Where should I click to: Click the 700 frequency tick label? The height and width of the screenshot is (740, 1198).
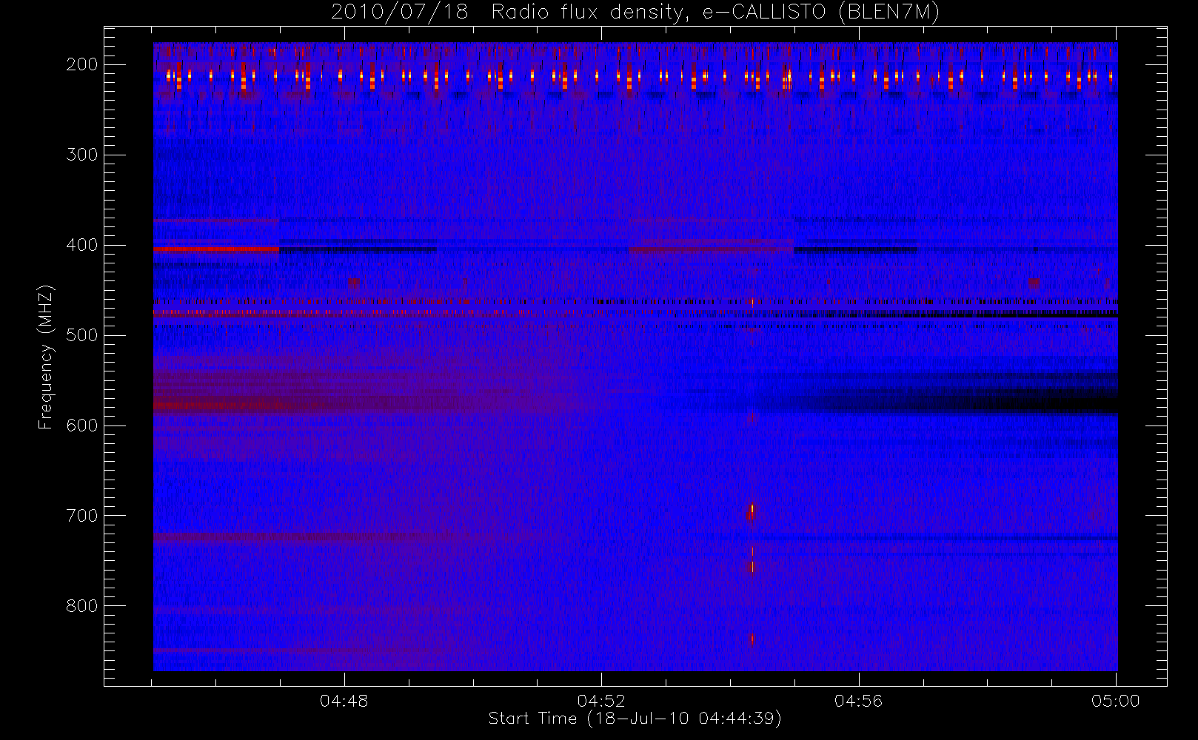82,516
